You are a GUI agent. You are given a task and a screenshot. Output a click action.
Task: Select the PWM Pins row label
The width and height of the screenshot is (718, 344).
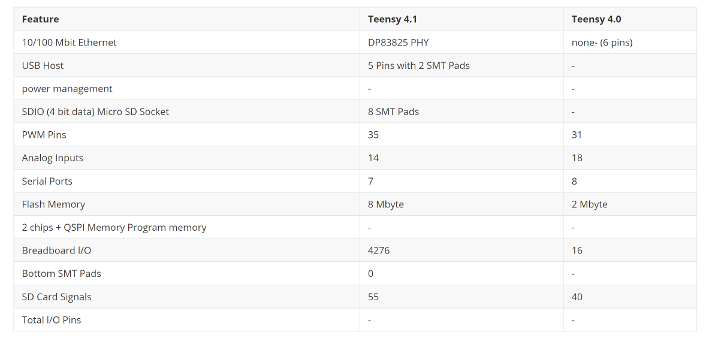tap(44, 135)
